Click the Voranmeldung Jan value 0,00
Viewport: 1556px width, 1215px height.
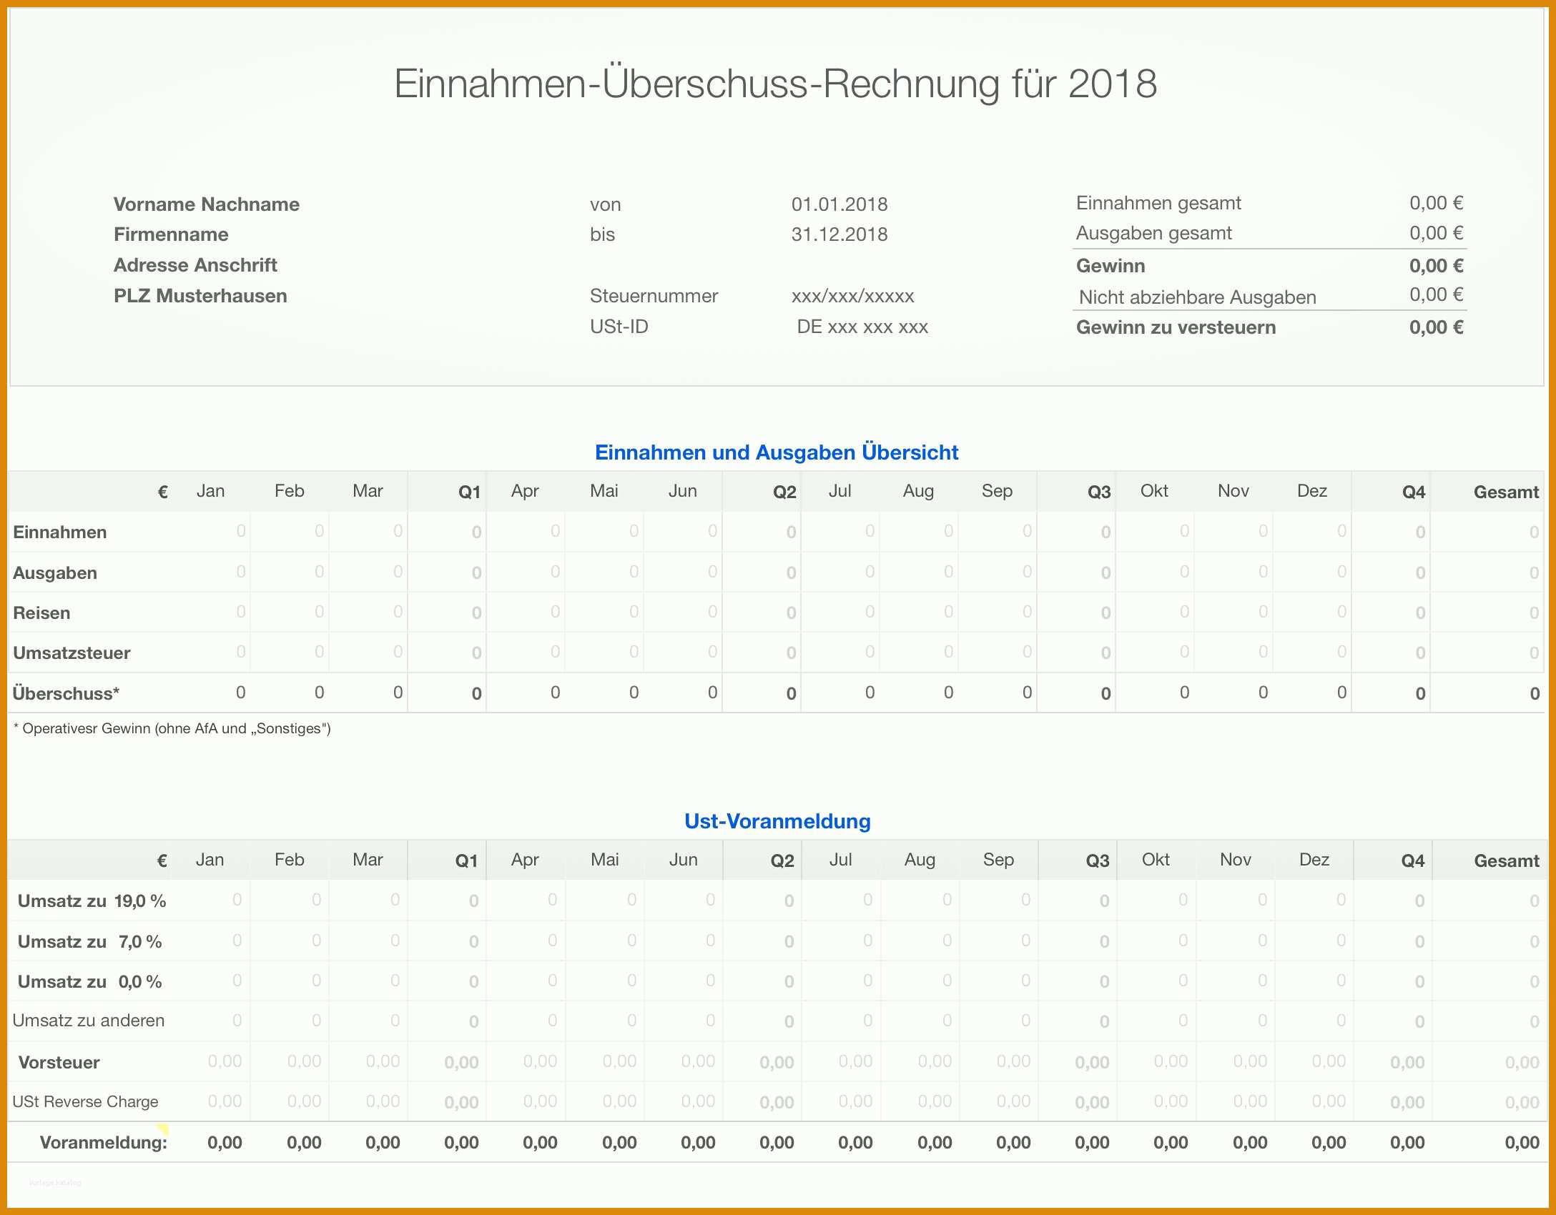click(225, 1143)
